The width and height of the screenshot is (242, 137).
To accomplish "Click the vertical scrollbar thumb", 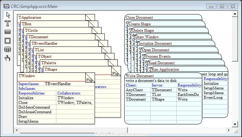I will tap(235, 39).
